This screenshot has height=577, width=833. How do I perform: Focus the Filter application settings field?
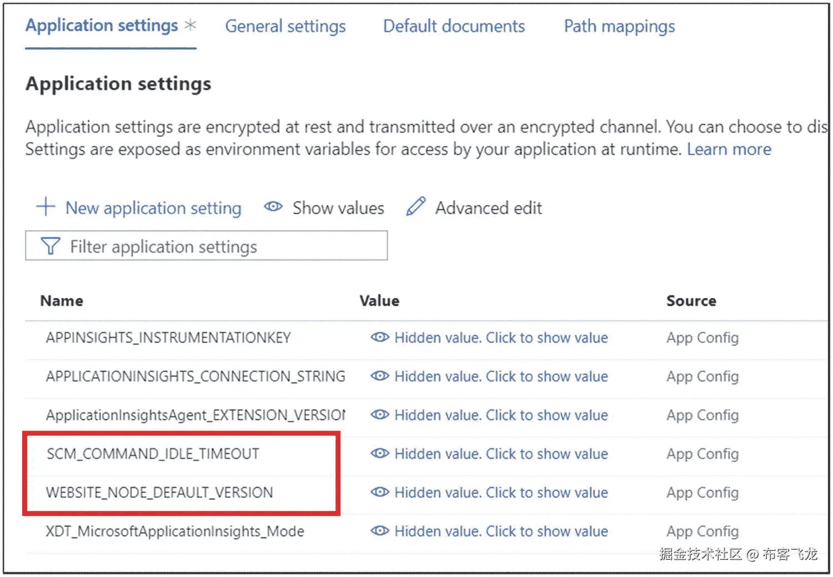pos(222,246)
